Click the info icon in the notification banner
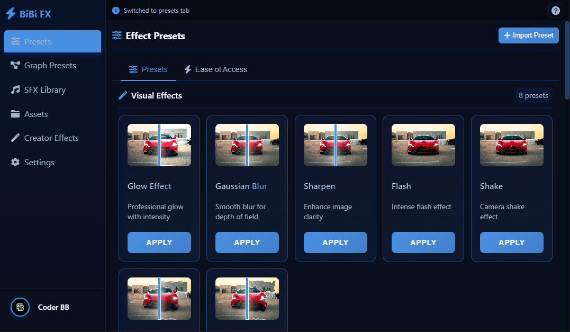 pos(115,10)
